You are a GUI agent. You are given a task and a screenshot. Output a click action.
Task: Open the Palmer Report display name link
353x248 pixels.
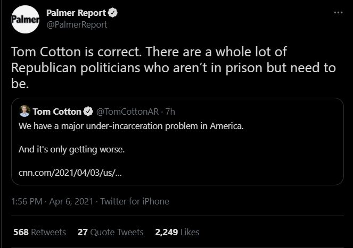point(77,12)
